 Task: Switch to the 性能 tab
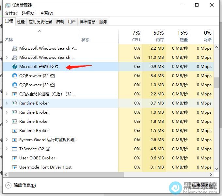(x=21, y=22)
